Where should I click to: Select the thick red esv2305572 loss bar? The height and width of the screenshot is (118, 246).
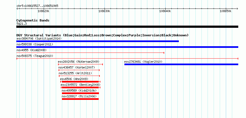point(81,87)
